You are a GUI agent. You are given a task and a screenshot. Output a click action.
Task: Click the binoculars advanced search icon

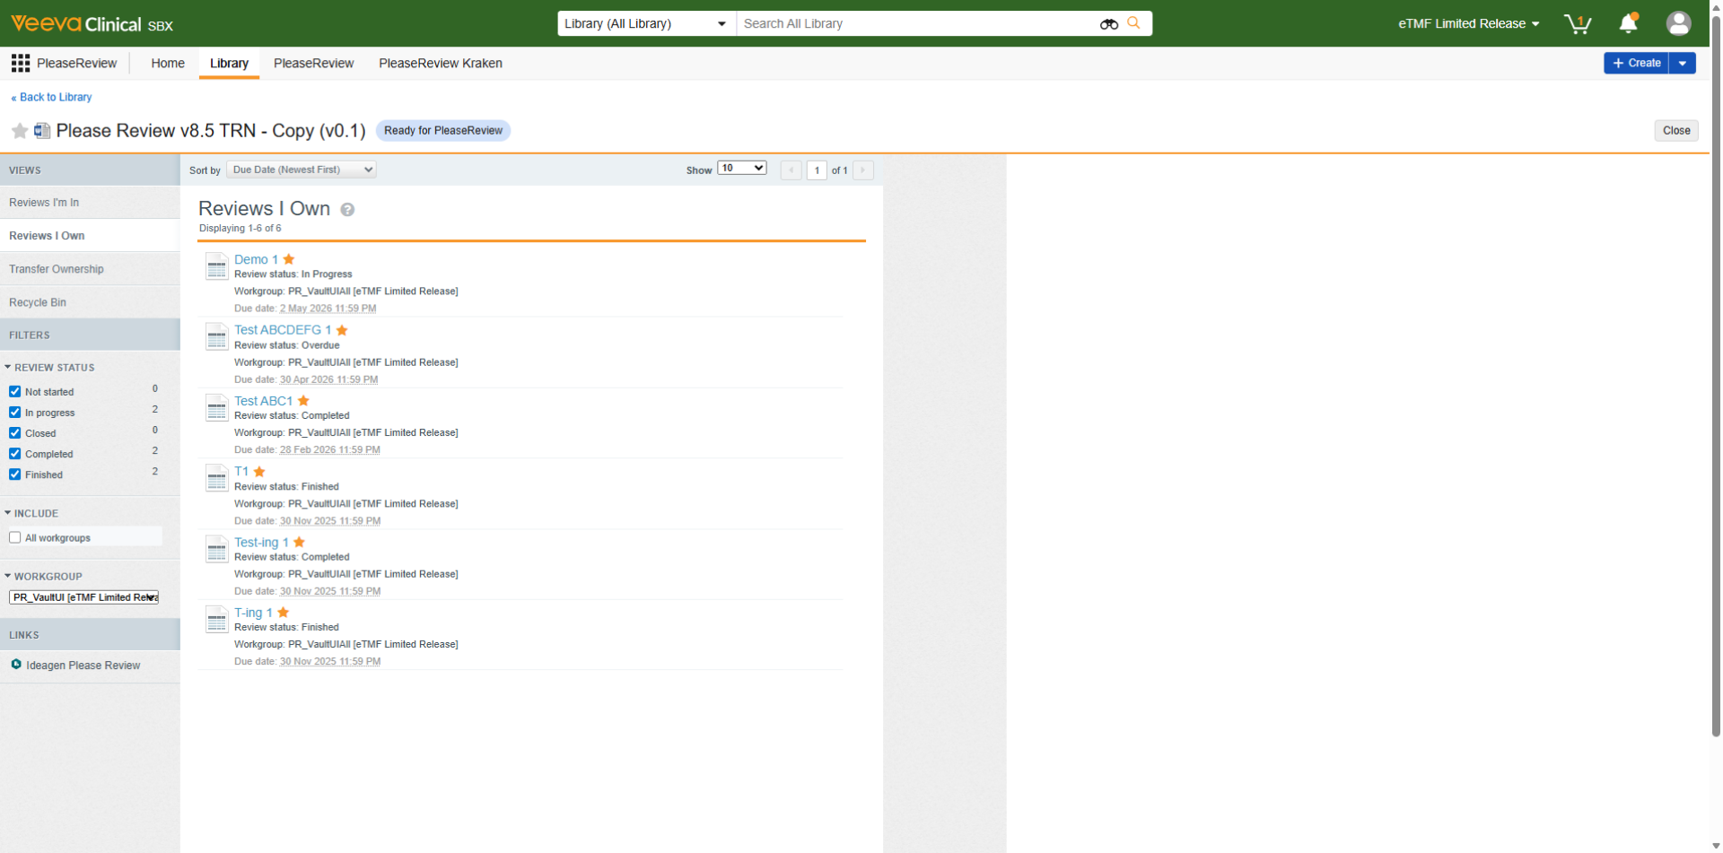click(x=1109, y=24)
